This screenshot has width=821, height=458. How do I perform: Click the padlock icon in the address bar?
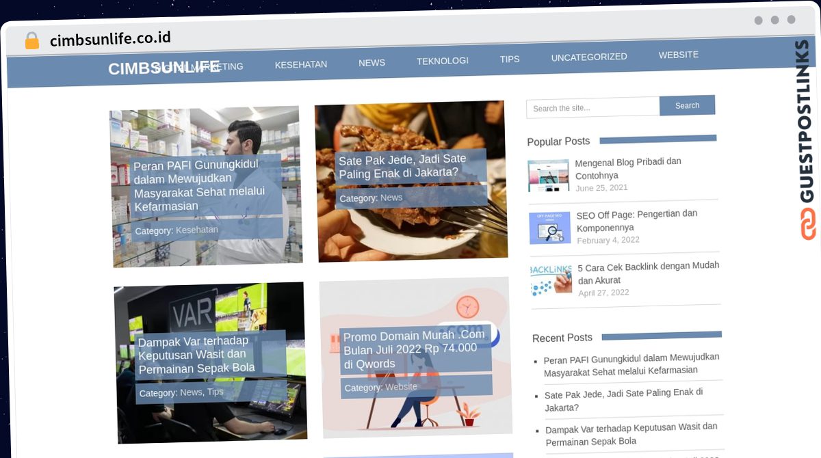click(31, 40)
